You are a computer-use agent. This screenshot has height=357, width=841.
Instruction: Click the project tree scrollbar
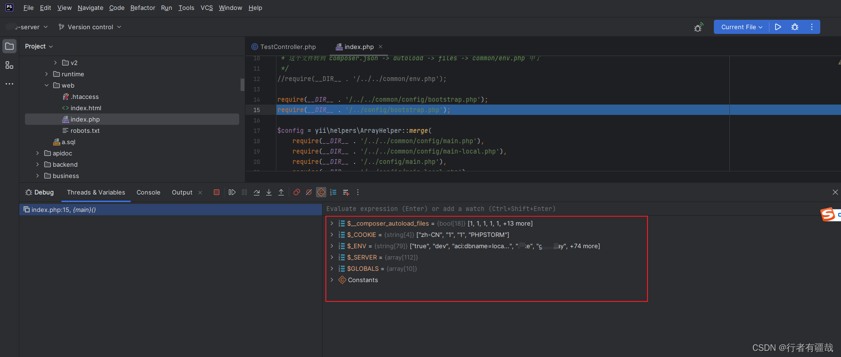pos(243,84)
